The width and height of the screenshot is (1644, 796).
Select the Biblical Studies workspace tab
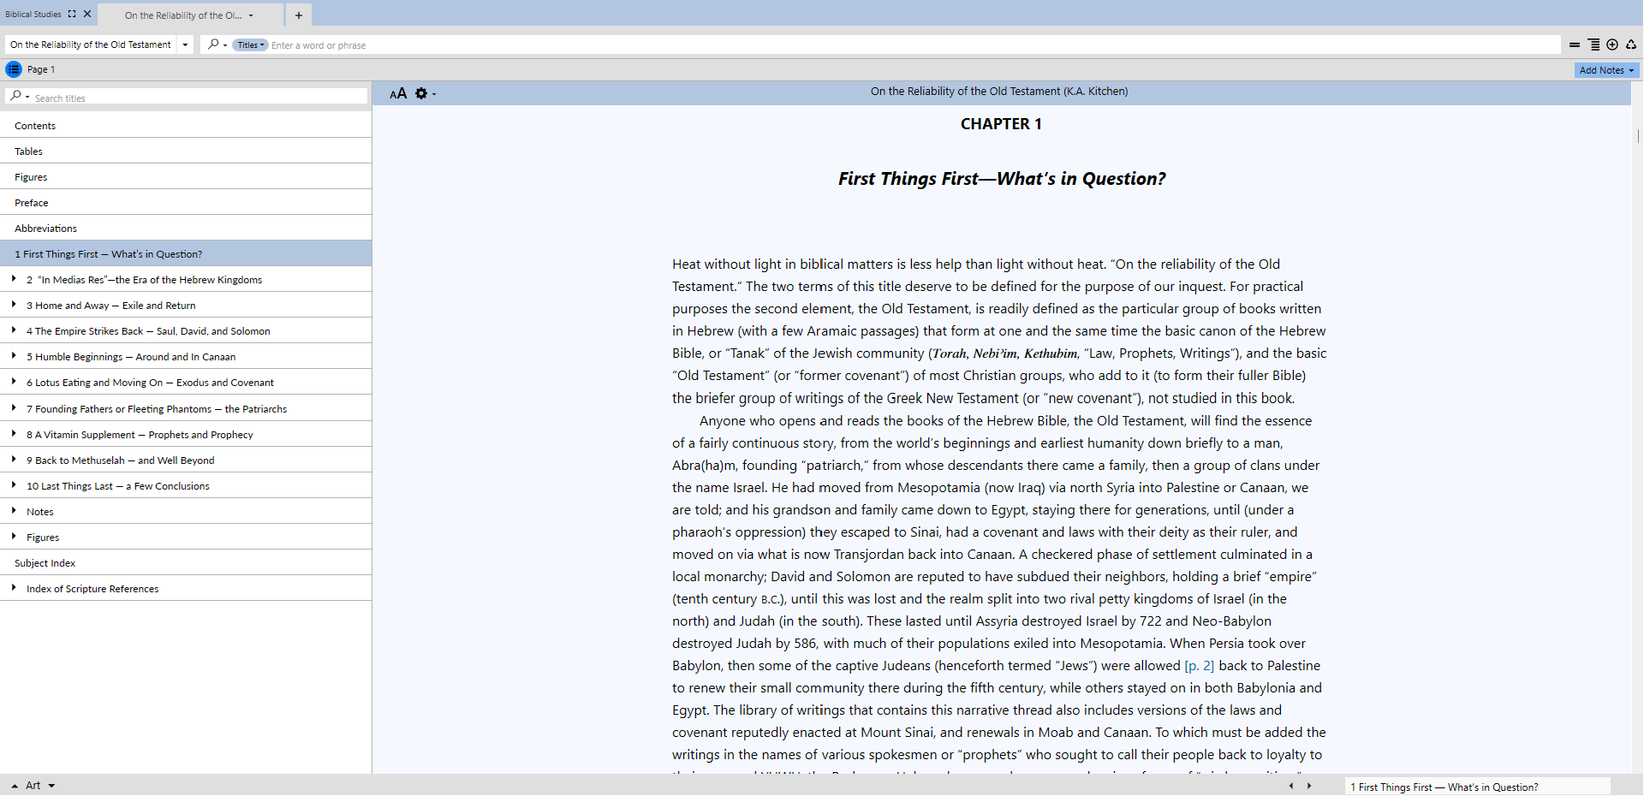[x=33, y=14]
